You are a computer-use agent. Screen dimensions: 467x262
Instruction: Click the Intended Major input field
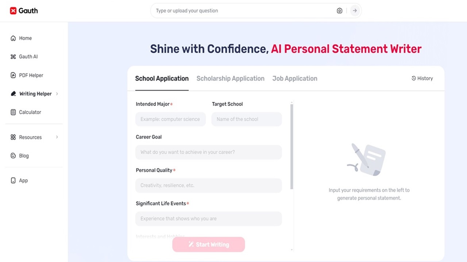point(170,119)
